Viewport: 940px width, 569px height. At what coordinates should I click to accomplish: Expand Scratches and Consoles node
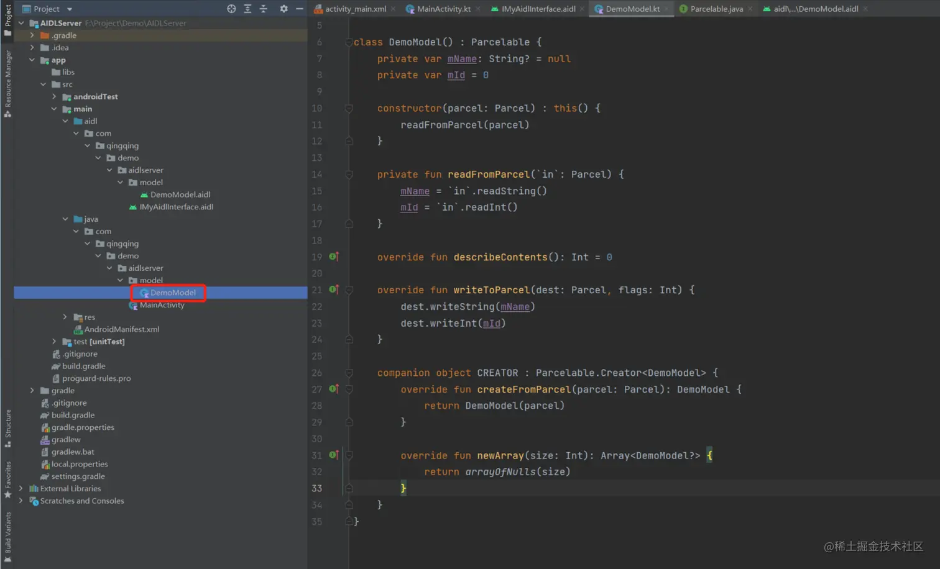(21, 501)
